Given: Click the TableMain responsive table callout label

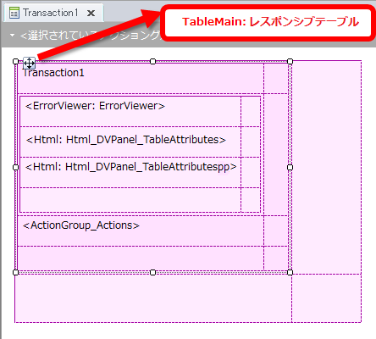Looking at the screenshot, I should 270,22.
